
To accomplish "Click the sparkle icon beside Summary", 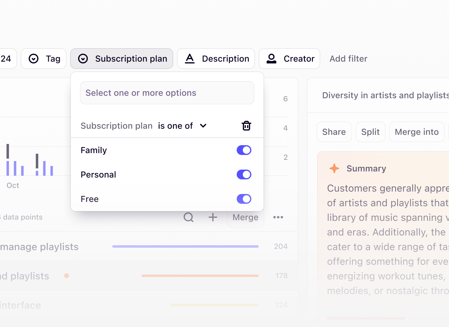I will tap(334, 168).
